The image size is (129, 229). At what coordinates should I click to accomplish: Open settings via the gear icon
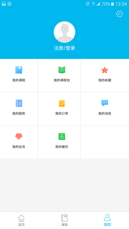pos(119,14)
